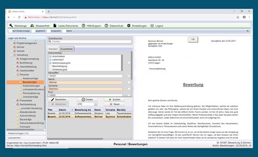Collapse the Verwaltung tree node
The height and width of the screenshot is (157, 258).
tap(12, 55)
